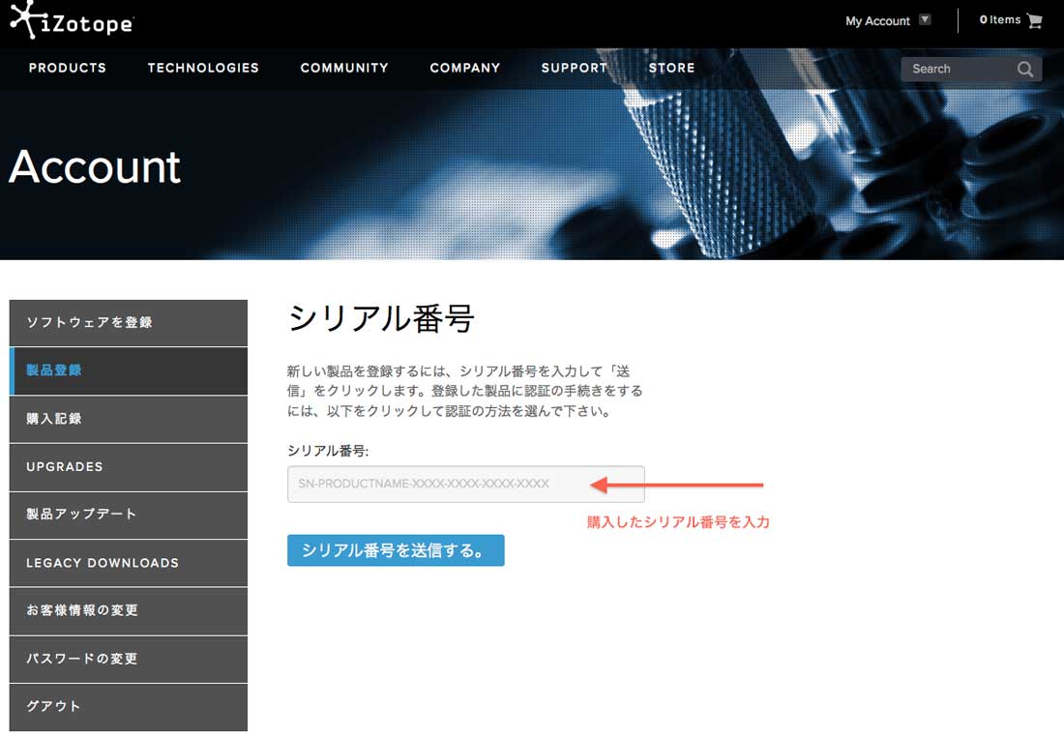Viewport: 1064px width, 738px height.
Task: Click the Account banner title
Action: [95, 167]
